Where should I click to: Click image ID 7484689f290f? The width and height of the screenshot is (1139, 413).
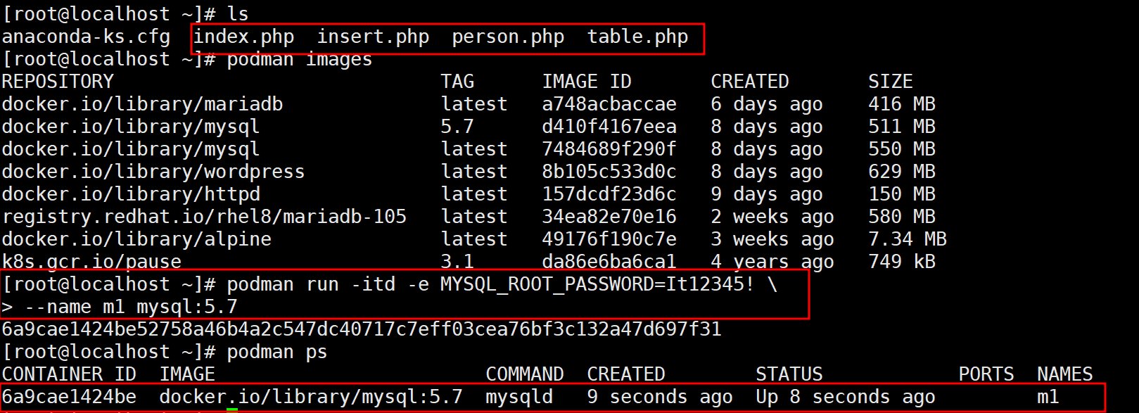(x=609, y=149)
